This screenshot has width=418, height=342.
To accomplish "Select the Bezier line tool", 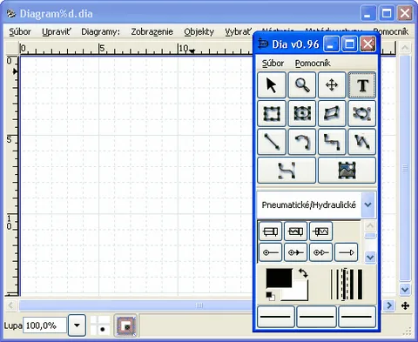I will point(287,171).
